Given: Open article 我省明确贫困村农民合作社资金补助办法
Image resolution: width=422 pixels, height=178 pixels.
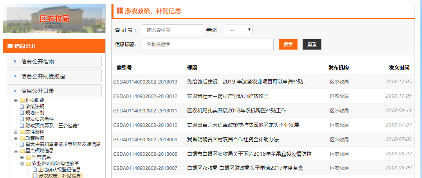Looking at the screenshot, I should (233, 140).
